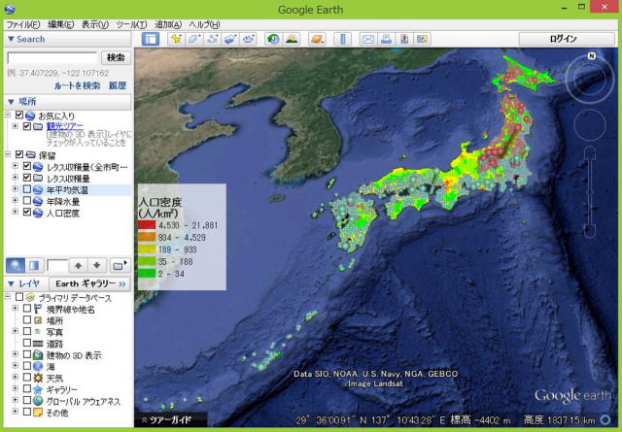The height and width of the screenshot is (432, 622).
Task: Uncheck the 人口密度 checkbox
Action: click(27, 213)
